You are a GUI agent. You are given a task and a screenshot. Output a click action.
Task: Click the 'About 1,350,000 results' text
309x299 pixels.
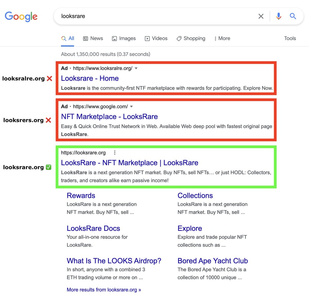[106, 54]
